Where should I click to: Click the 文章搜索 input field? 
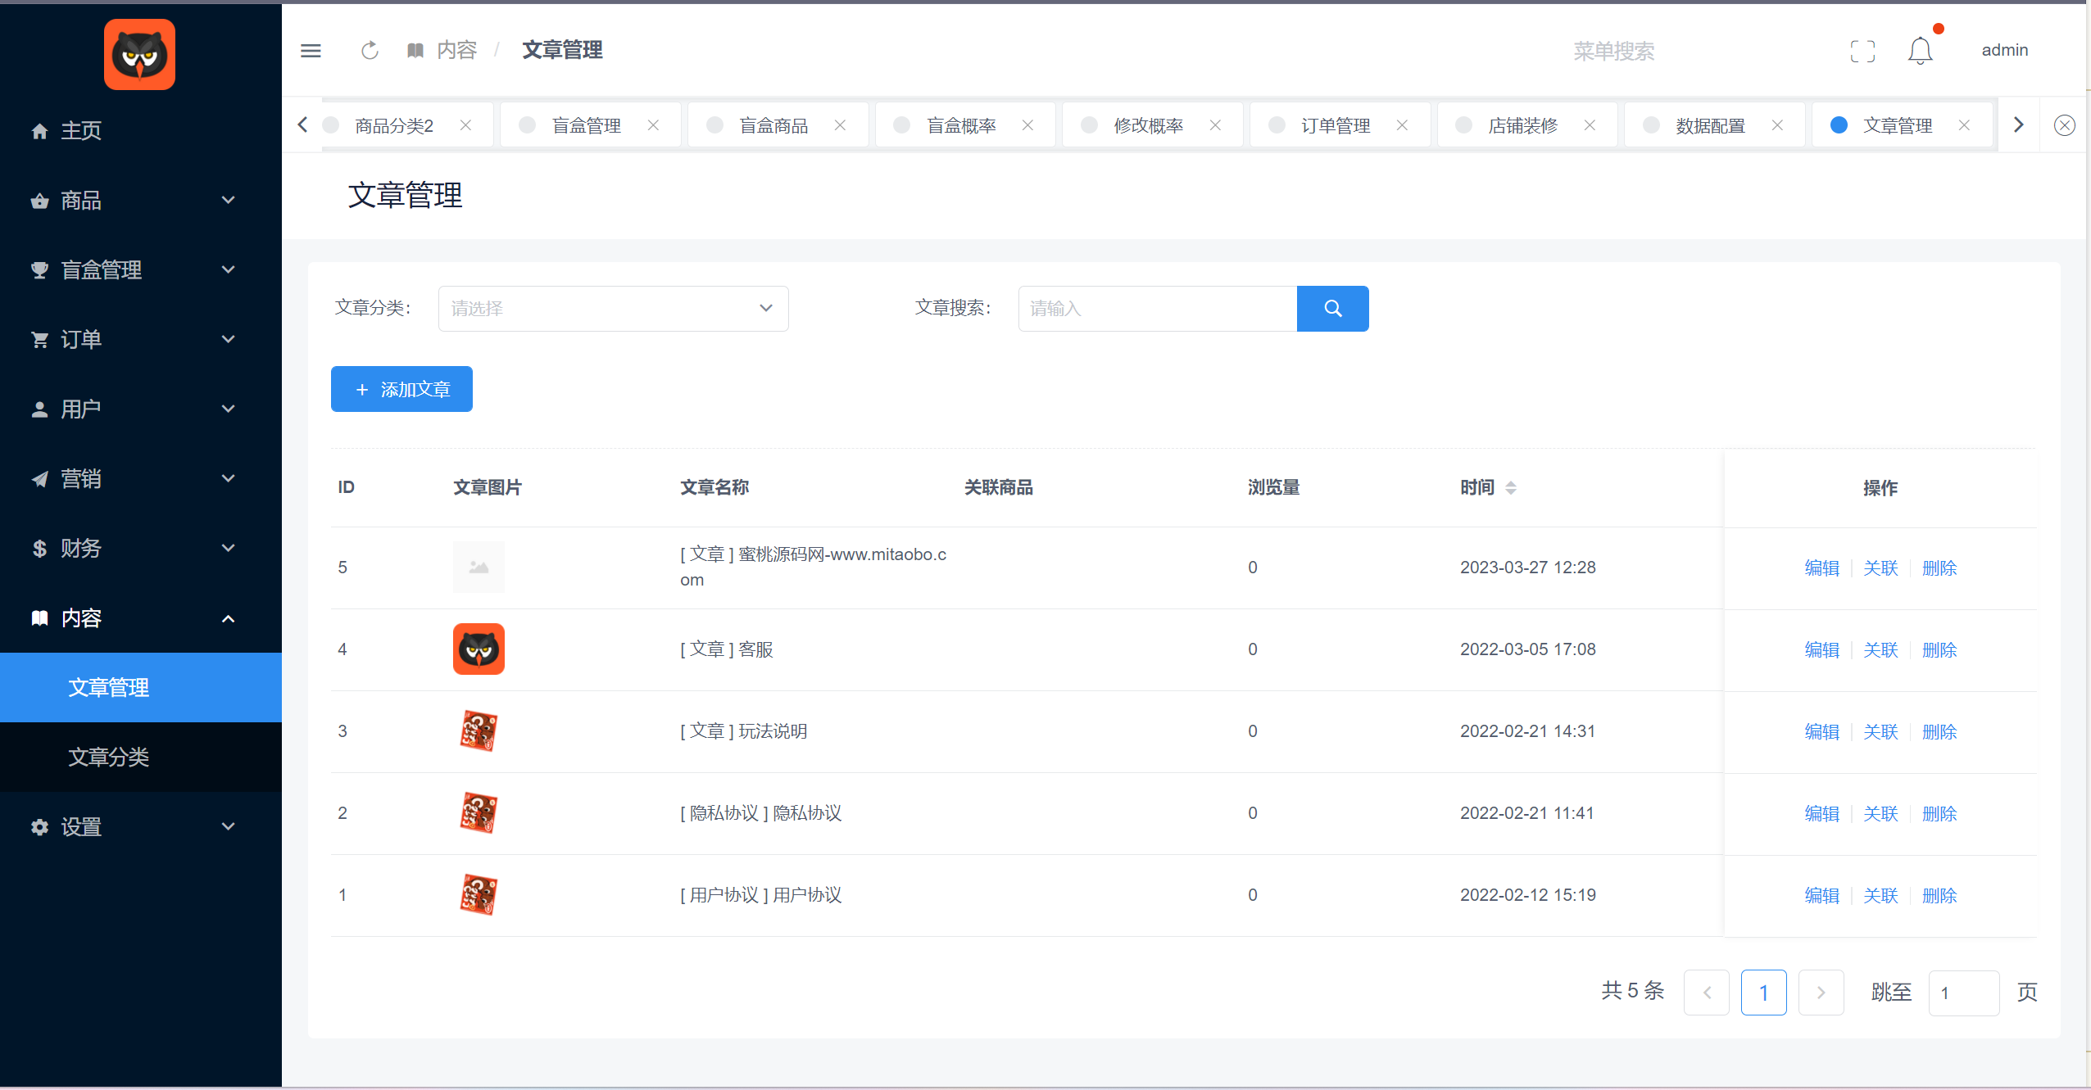[x=1157, y=309]
